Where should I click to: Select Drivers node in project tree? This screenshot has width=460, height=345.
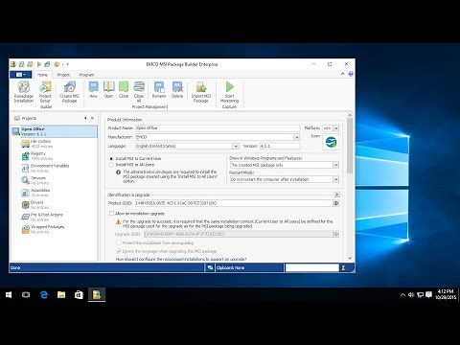click(x=36, y=204)
